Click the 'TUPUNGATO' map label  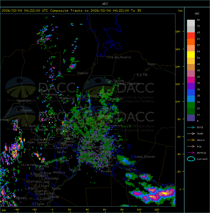pos(41,176)
